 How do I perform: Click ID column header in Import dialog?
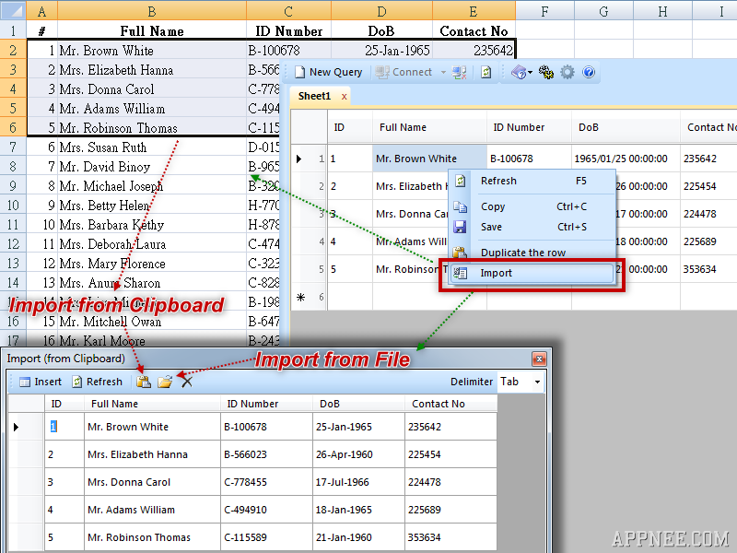(64, 404)
